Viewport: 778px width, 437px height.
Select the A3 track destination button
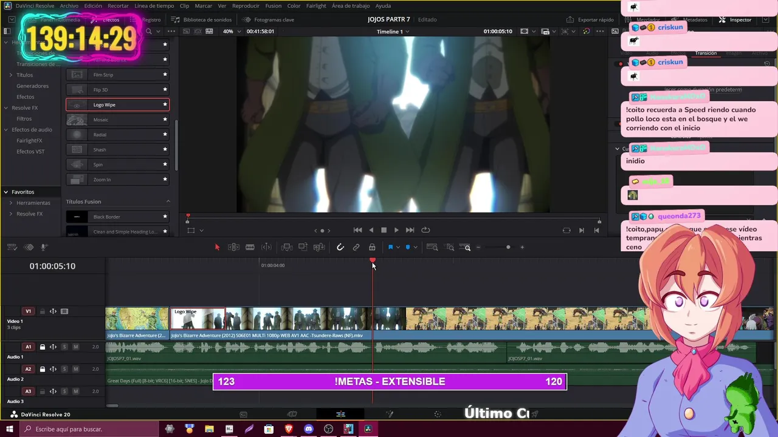(x=28, y=391)
